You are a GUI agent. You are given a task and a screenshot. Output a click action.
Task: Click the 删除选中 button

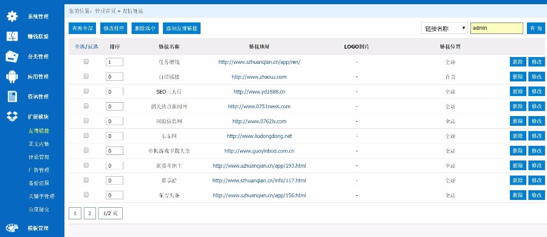(145, 29)
